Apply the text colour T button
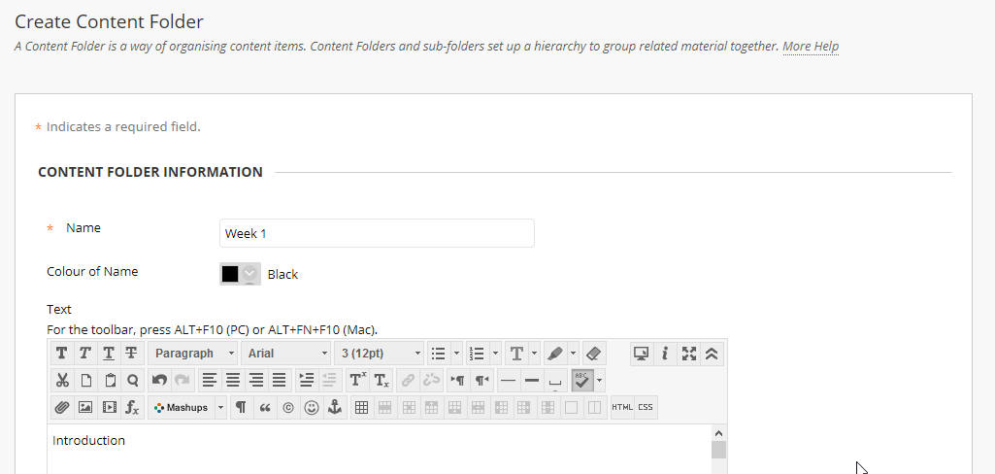 pos(516,354)
